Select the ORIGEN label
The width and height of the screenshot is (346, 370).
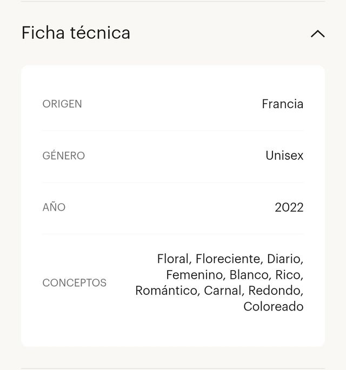click(x=62, y=104)
